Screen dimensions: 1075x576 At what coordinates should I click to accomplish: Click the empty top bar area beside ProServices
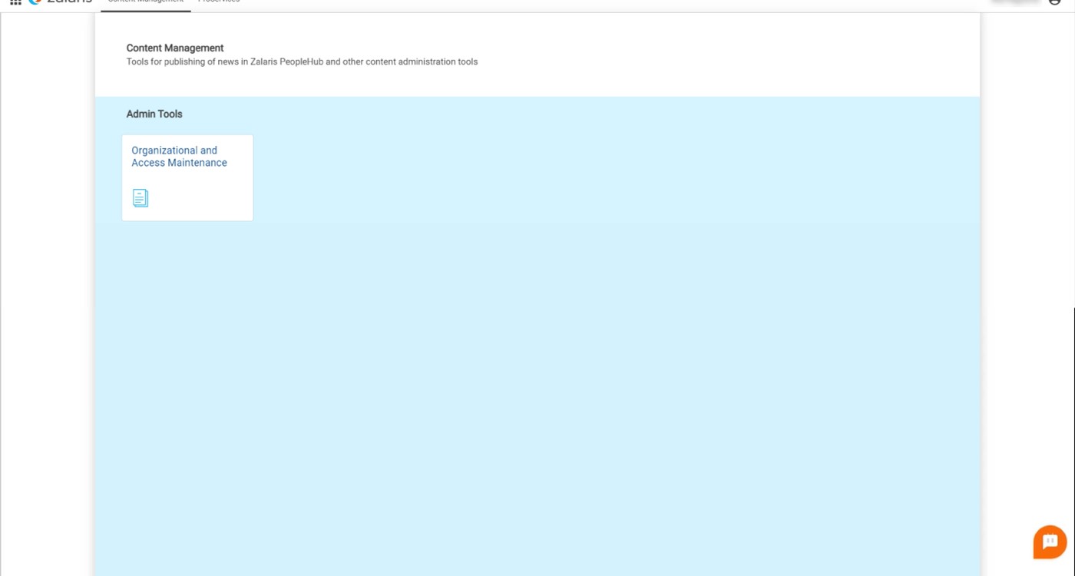(537, 3)
